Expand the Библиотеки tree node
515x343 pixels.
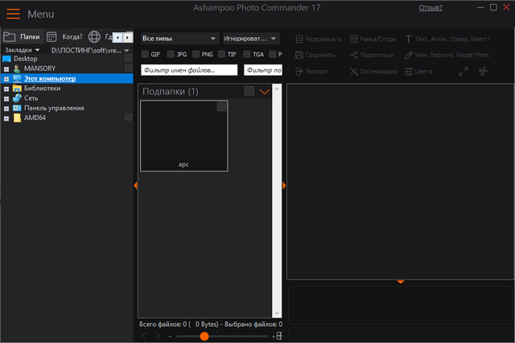tap(6, 89)
